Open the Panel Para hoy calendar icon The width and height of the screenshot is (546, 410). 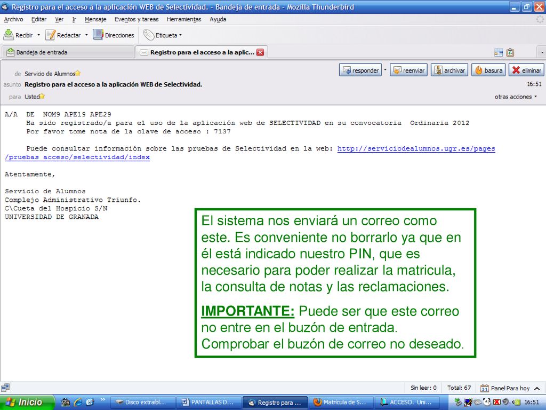pos(484,388)
